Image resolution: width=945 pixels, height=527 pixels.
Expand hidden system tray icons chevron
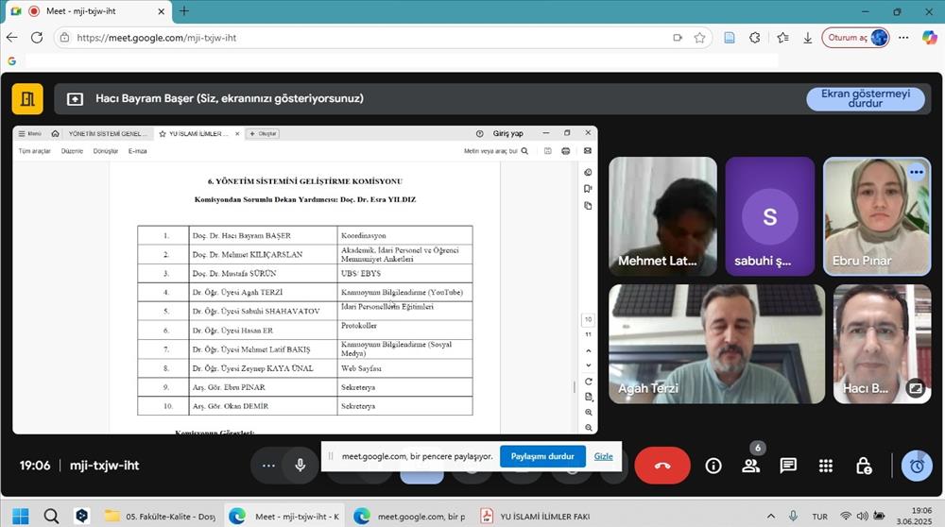(x=771, y=517)
